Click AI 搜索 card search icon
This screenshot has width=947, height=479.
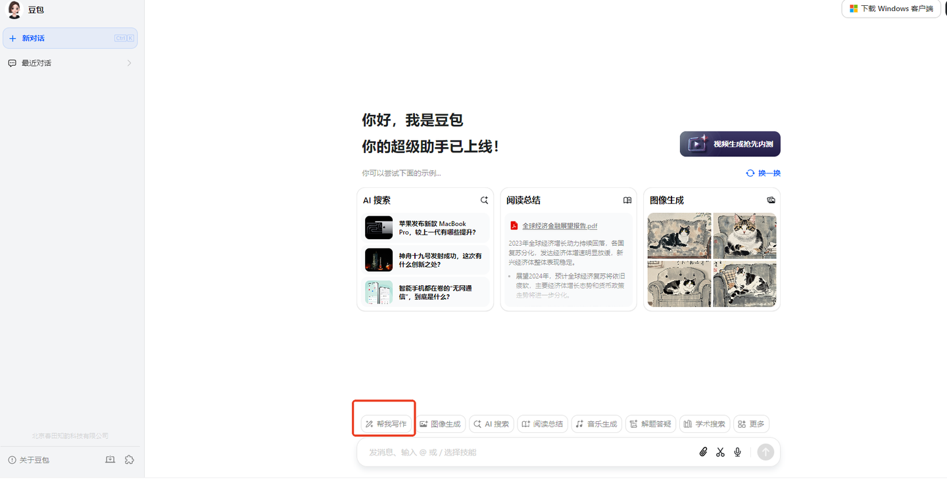tap(484, 200)
